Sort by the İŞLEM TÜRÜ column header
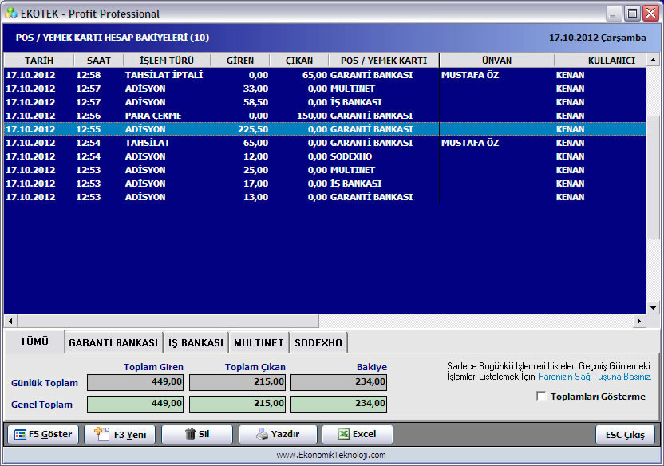Screen dimensions: 664x466 167,61
